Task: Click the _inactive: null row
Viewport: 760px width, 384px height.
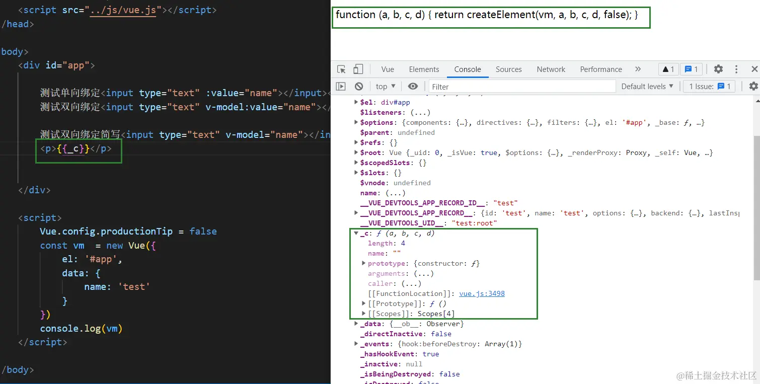Action: click(x=391, y=364)
